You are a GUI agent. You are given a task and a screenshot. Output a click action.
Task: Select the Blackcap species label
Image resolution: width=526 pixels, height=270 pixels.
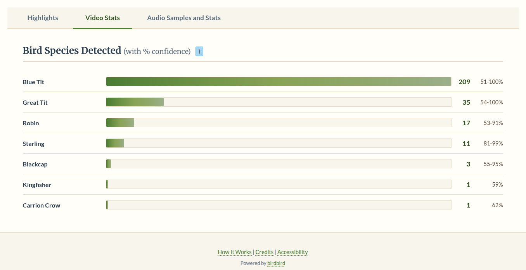(x=35, y=164)
